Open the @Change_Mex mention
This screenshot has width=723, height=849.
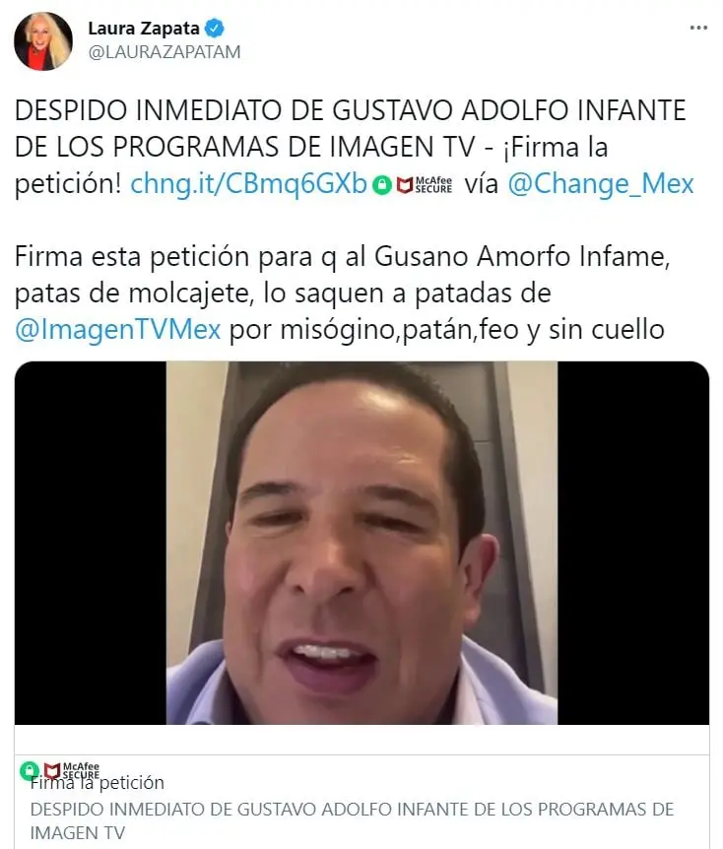coord(601,184)
